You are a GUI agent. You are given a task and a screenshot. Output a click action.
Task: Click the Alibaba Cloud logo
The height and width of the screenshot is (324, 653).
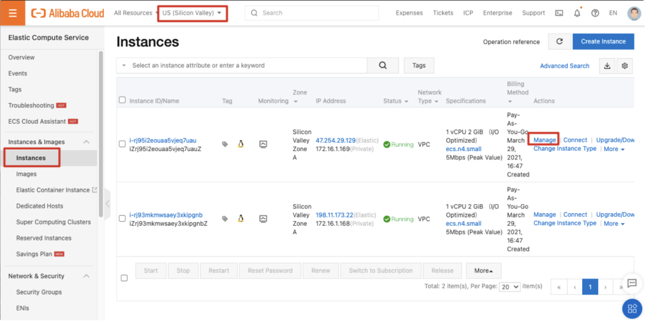click(x=68, y=13)
